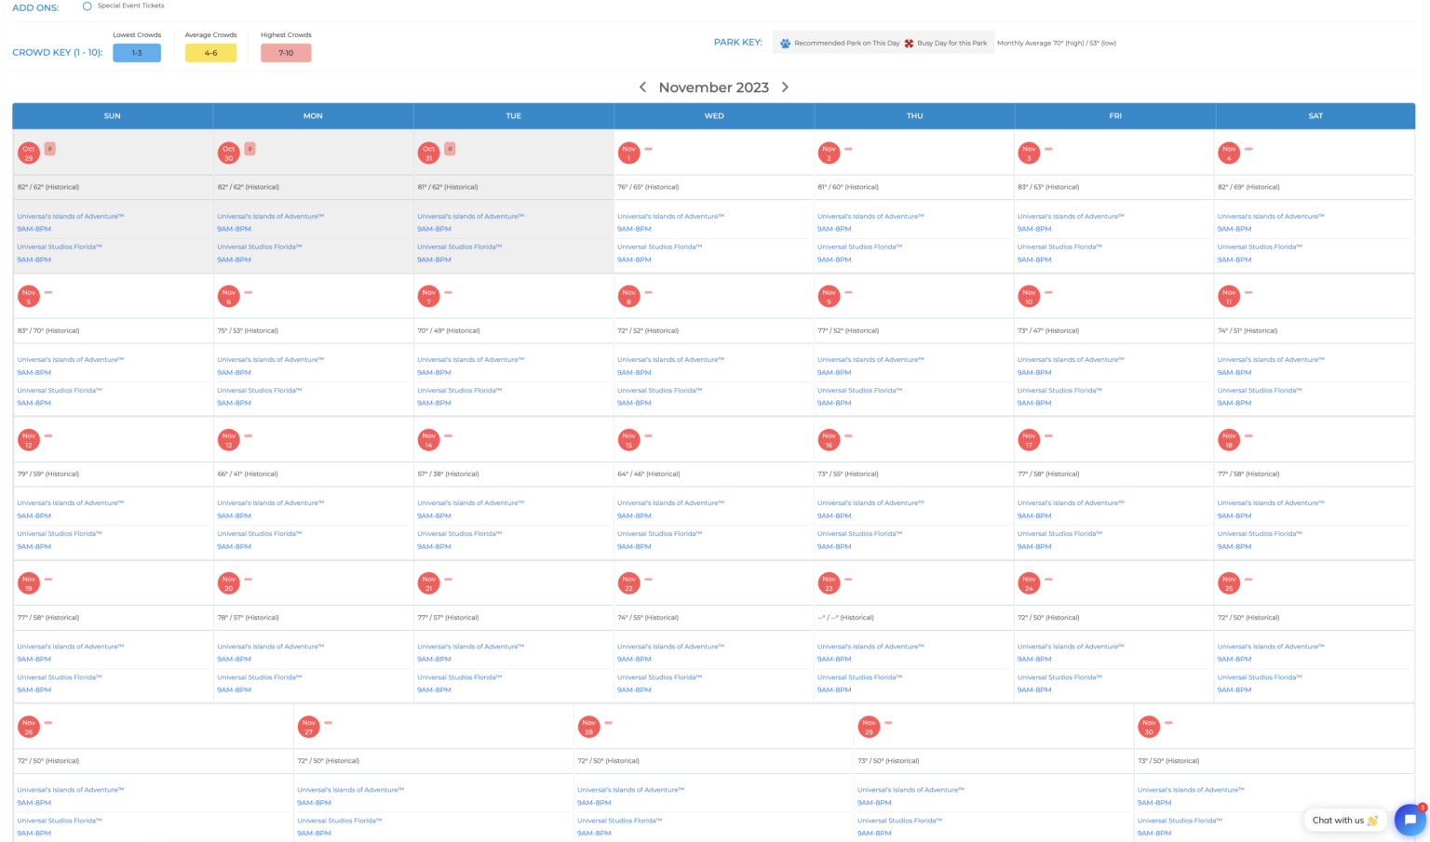
Task: Click the SAT column header
Action: [1315, 115]
